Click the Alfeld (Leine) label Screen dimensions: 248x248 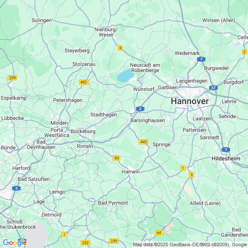pos(205,203)
